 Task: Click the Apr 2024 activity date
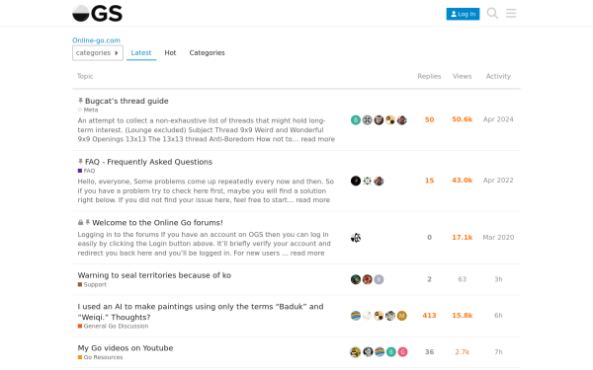coord(498,119)
